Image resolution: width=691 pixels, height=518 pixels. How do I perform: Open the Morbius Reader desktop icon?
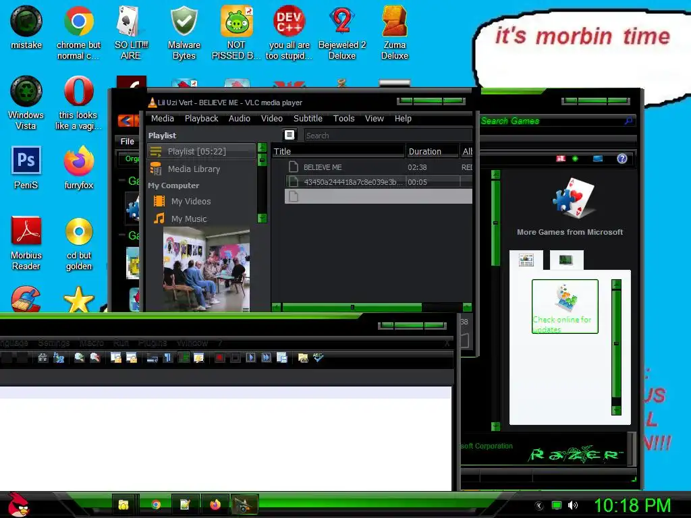click(x=26, y=243)
